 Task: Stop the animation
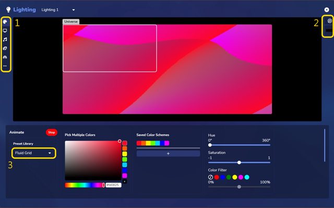point(51,132)
